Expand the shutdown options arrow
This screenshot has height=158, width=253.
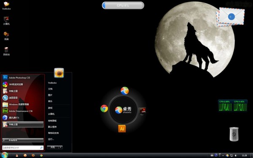pyautogui.click(x=61, y=147)
